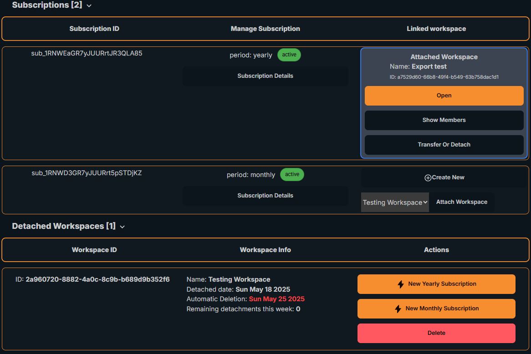Click the Subscription ID column header
The width and height of the screenshot is (531, 354).
tap(94, 29)
